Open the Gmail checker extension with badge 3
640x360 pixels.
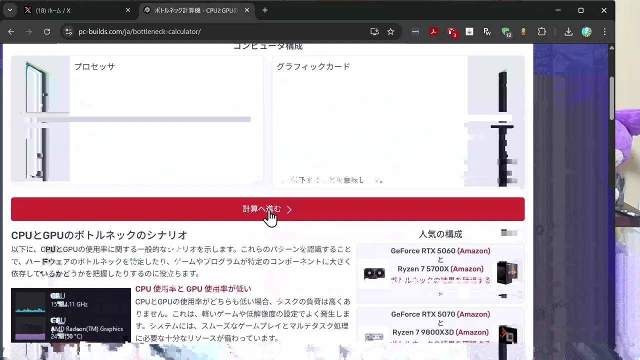[451, 32]
